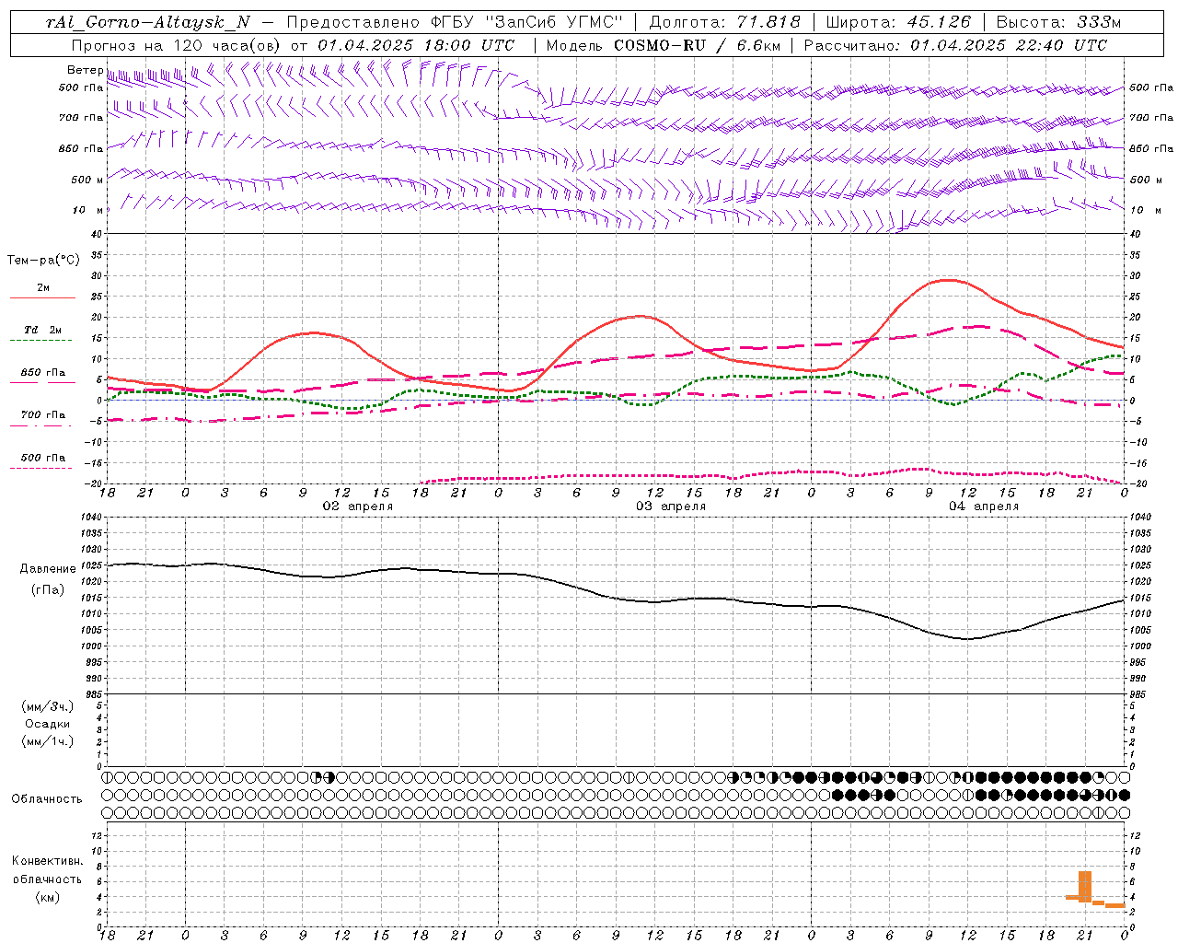Screen dimensions: 1178x943
Task: Click the solid red line sample under 2м
Action: (x=43, y=297)
